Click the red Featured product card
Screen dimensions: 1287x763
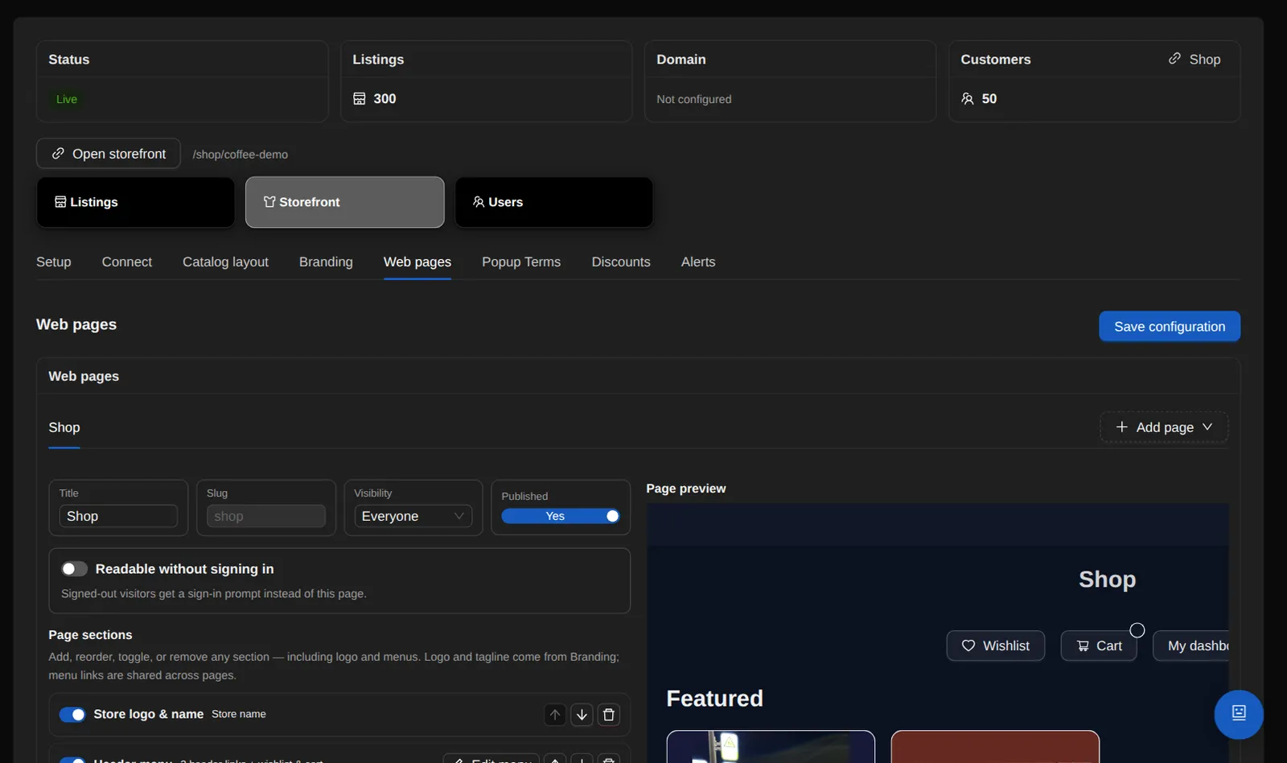click(995, 747)
